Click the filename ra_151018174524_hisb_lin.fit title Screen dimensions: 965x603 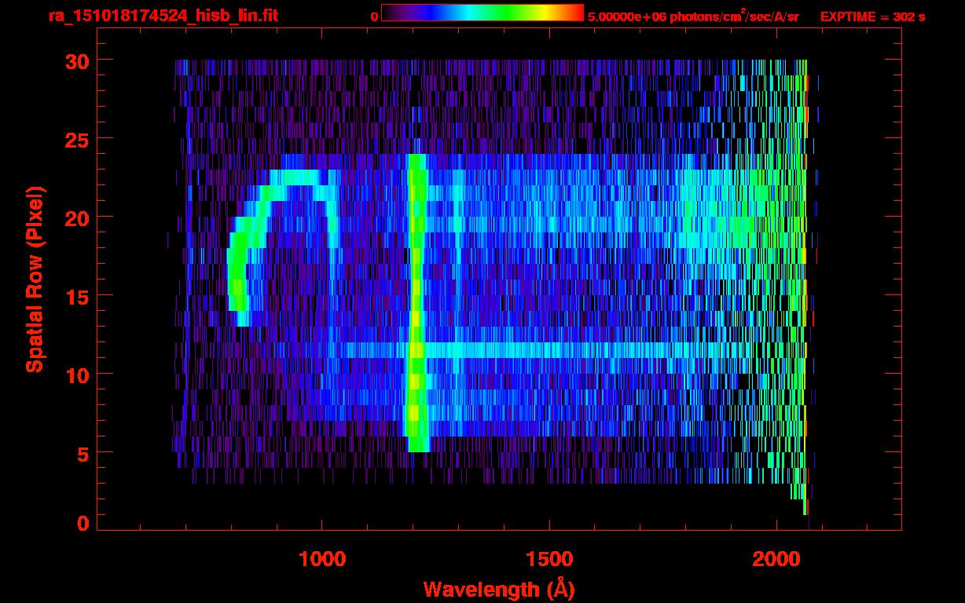[163, 16]
